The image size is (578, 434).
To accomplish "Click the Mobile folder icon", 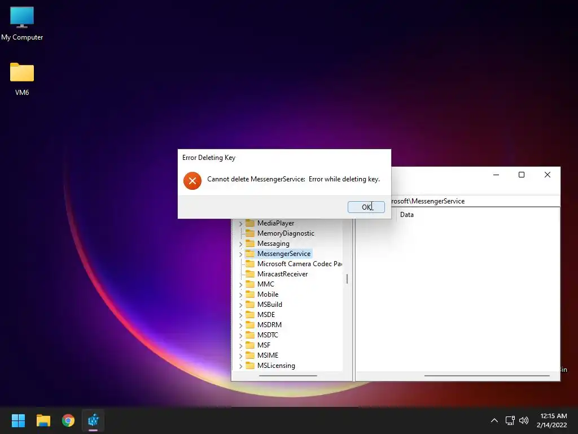I will pyautogui.click(x=250, y=294).
